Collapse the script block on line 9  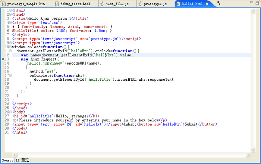click(10, 43)
